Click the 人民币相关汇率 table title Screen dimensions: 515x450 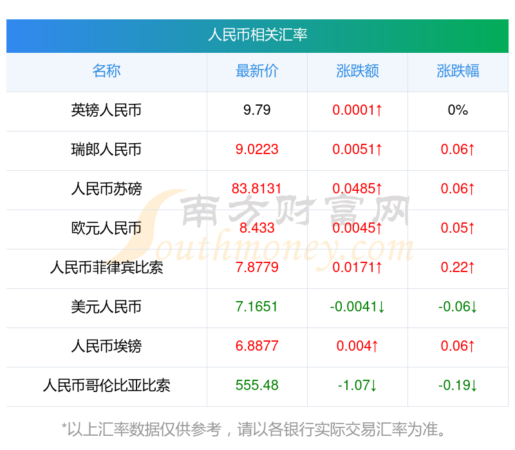coord(257,35)
